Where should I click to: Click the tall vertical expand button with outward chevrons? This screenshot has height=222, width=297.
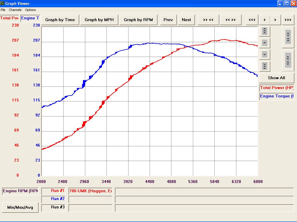click(x=288, y=60)
